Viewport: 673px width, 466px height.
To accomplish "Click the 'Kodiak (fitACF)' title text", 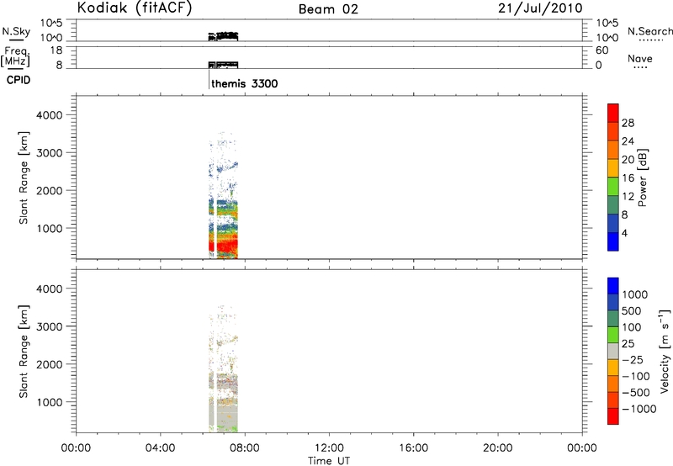I will tap(135, 8).
